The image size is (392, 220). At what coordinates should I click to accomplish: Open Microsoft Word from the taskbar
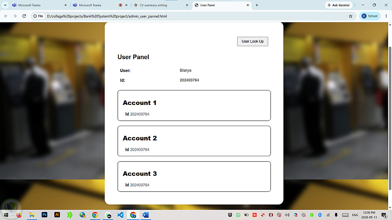tap(146, 215)
